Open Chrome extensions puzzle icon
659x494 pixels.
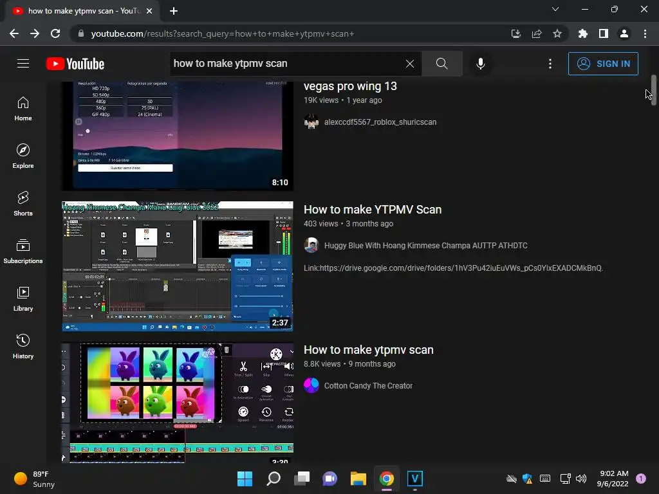tap(583, 33)
